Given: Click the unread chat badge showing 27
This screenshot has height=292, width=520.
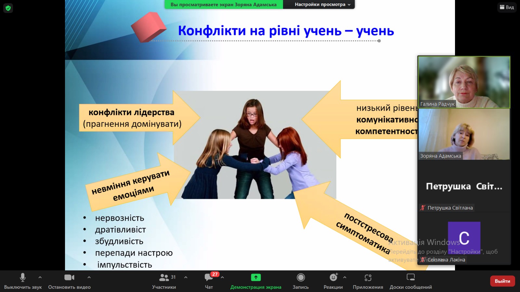Looking at the screenshot, I should tap(214, 274).
